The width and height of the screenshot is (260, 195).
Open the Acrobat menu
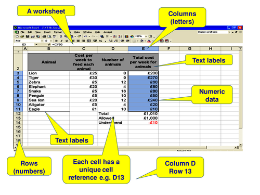[x=108, y=32]
